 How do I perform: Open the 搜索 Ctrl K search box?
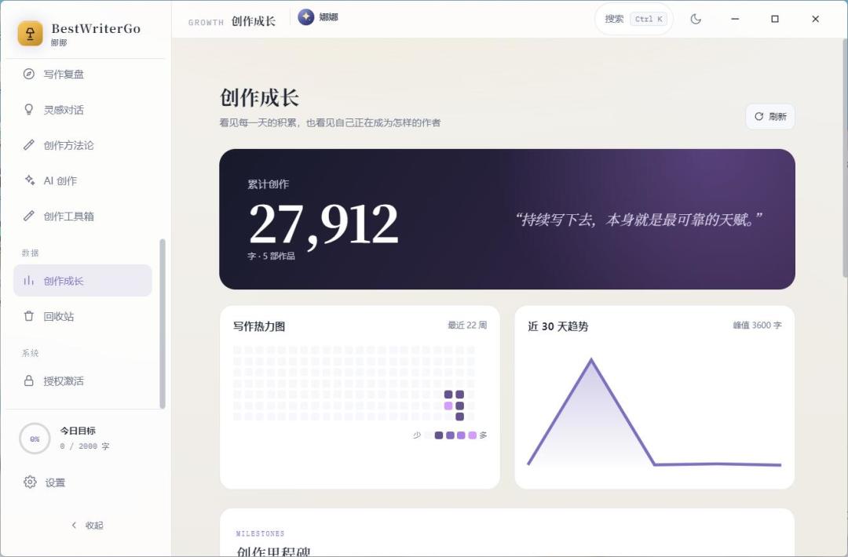click(x=634, y=19)
